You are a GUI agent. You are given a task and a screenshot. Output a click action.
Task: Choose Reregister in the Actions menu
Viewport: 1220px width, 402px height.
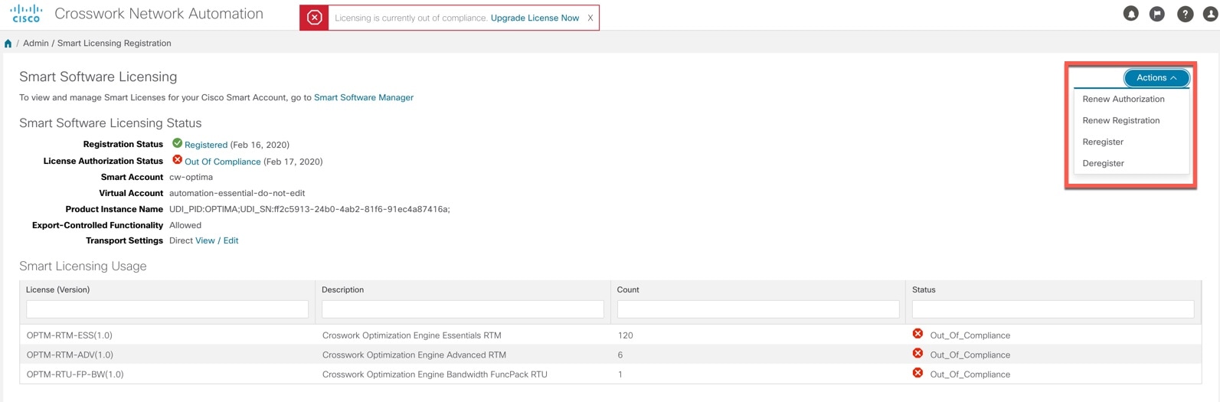point(1103,142)
